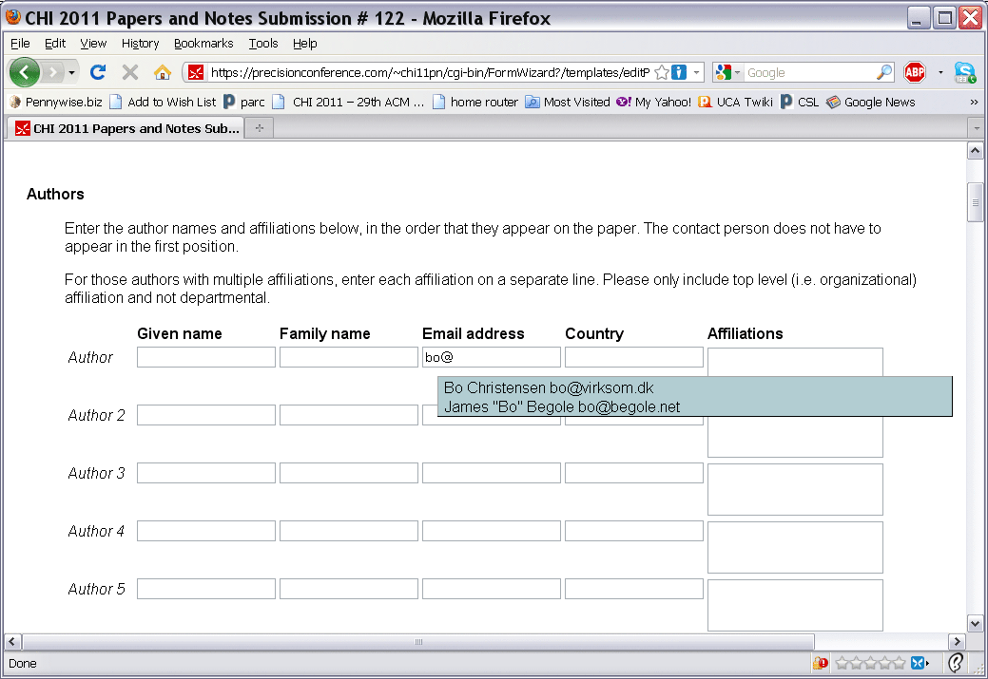Screen dimensions: 988x679
Task: Click the vertical scrollbar down arrow
Action: 975,624
